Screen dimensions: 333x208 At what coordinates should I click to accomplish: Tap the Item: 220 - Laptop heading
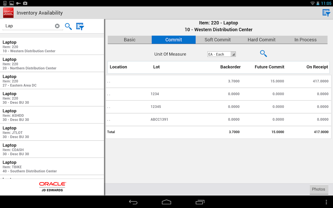[x=219, y=23]
